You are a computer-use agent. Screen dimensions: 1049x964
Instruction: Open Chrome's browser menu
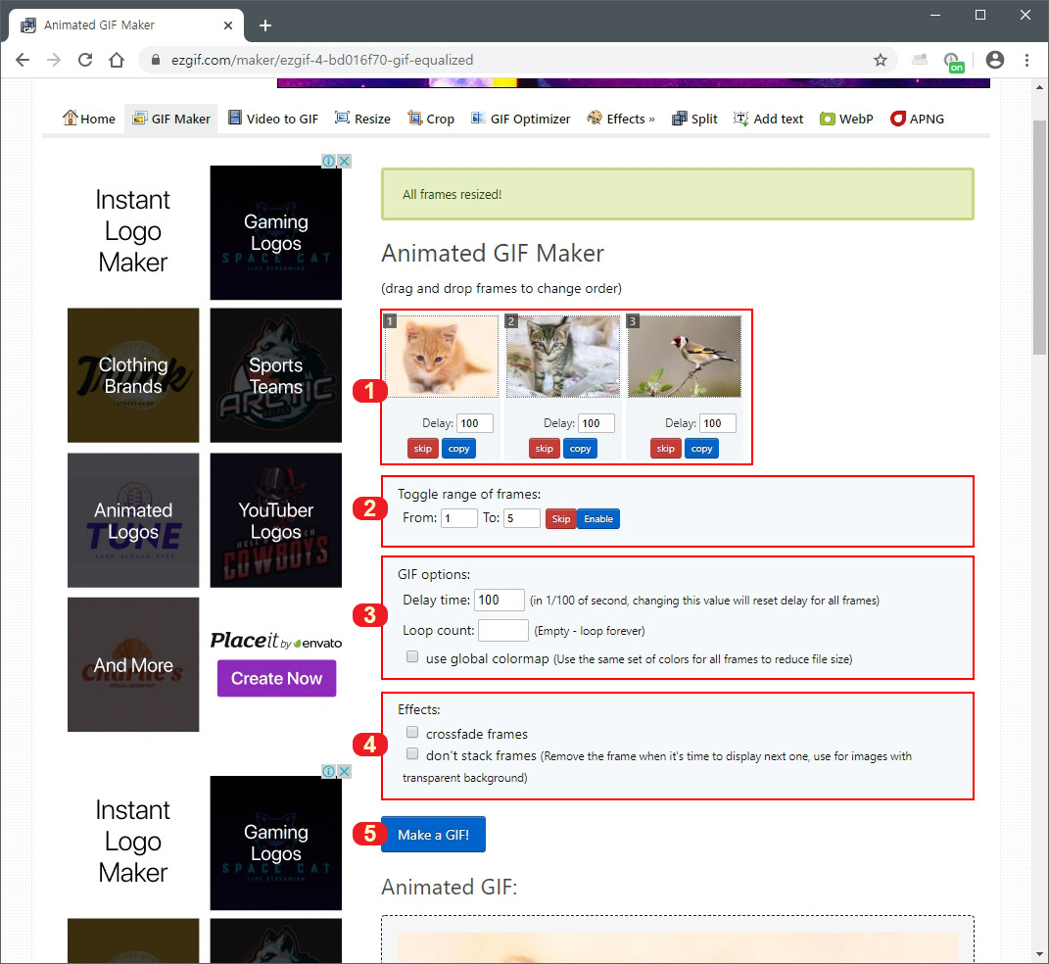point(1025,59)
